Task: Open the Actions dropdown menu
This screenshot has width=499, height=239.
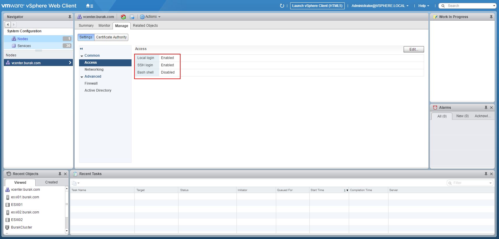Action: (150, 17)
